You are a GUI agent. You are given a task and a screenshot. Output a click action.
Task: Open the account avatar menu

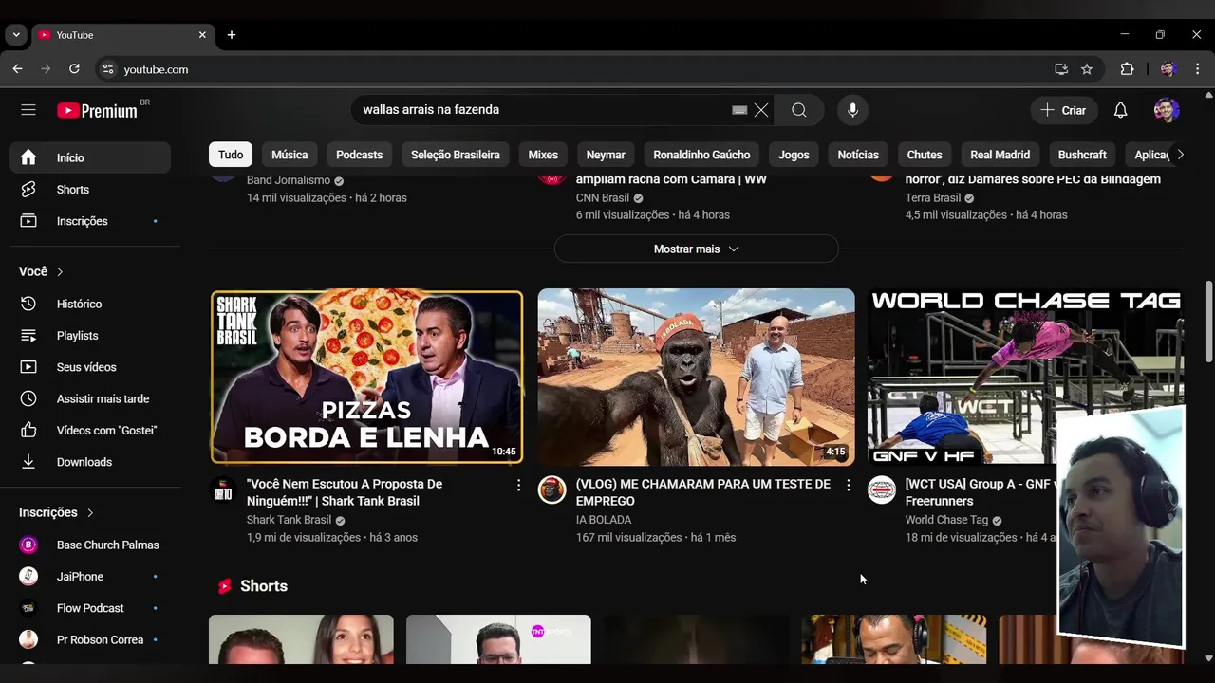point(1167,110)
